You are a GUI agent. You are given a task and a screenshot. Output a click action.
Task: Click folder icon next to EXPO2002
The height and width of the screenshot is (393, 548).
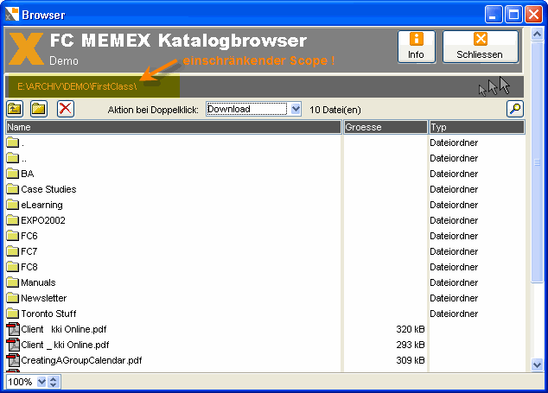coord(13,219)
